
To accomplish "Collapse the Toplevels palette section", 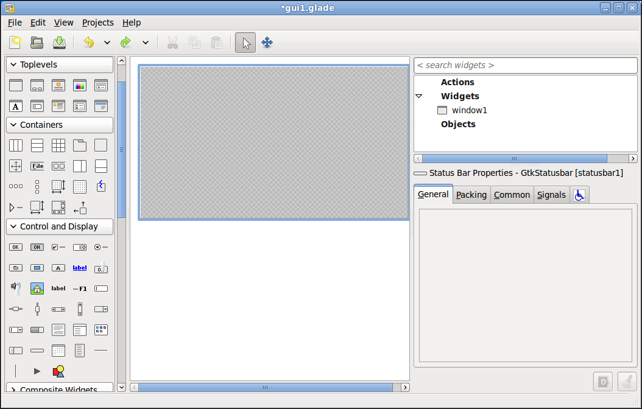I will point(60,65).
